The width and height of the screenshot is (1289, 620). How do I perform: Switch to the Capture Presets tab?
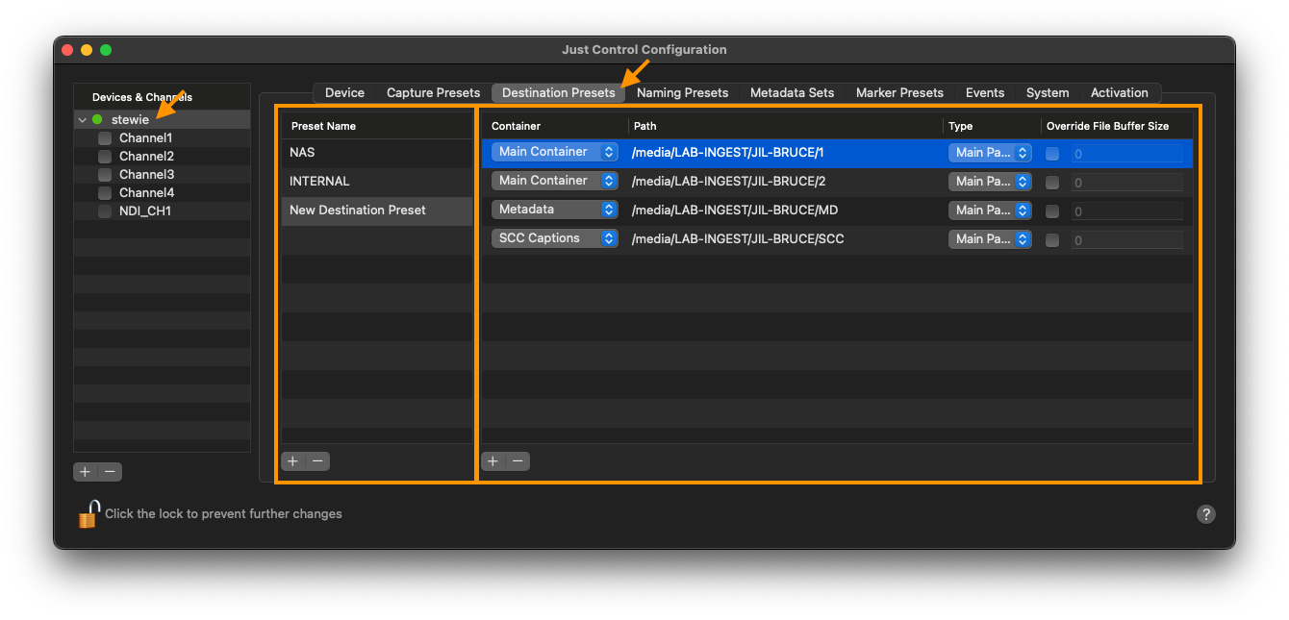433,93
